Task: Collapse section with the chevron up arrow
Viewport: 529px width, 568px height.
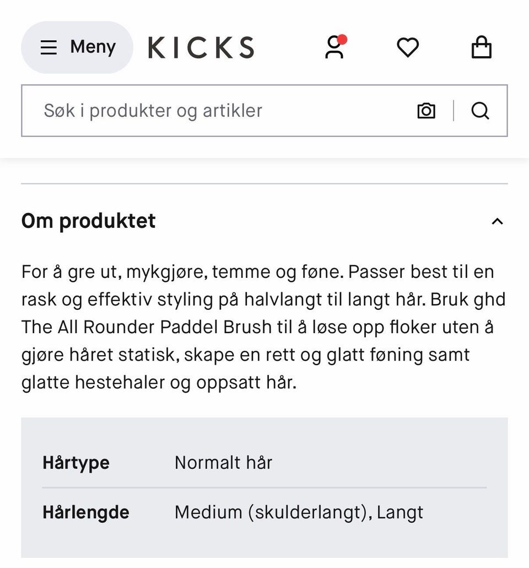Action: (x=497, y=222)
